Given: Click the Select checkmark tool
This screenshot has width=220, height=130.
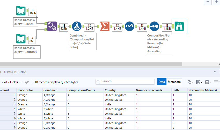Looking at the screenshot, I should [129, 26].
